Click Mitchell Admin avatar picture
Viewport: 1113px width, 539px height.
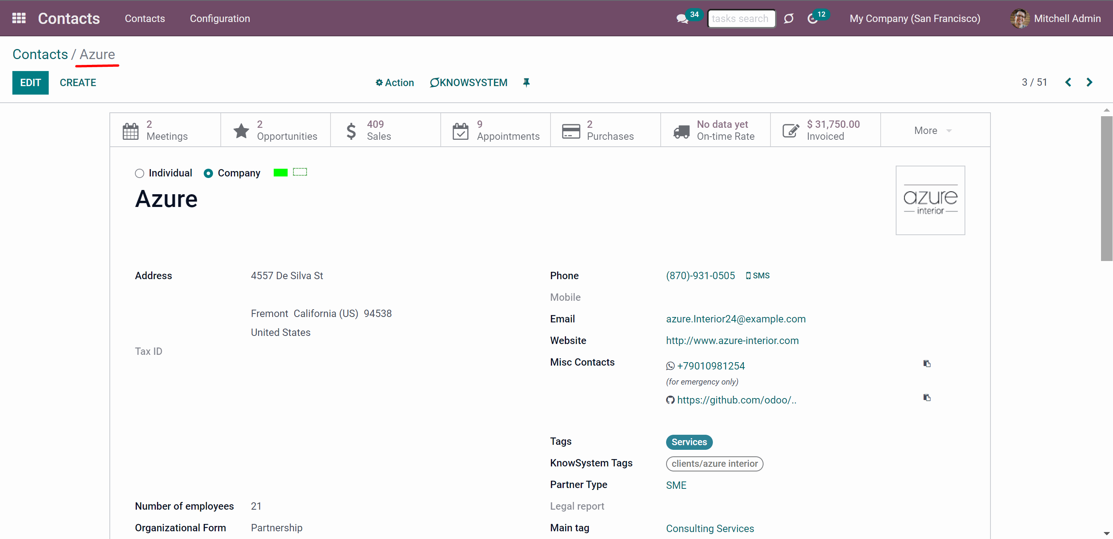(x=1020, y=19)
